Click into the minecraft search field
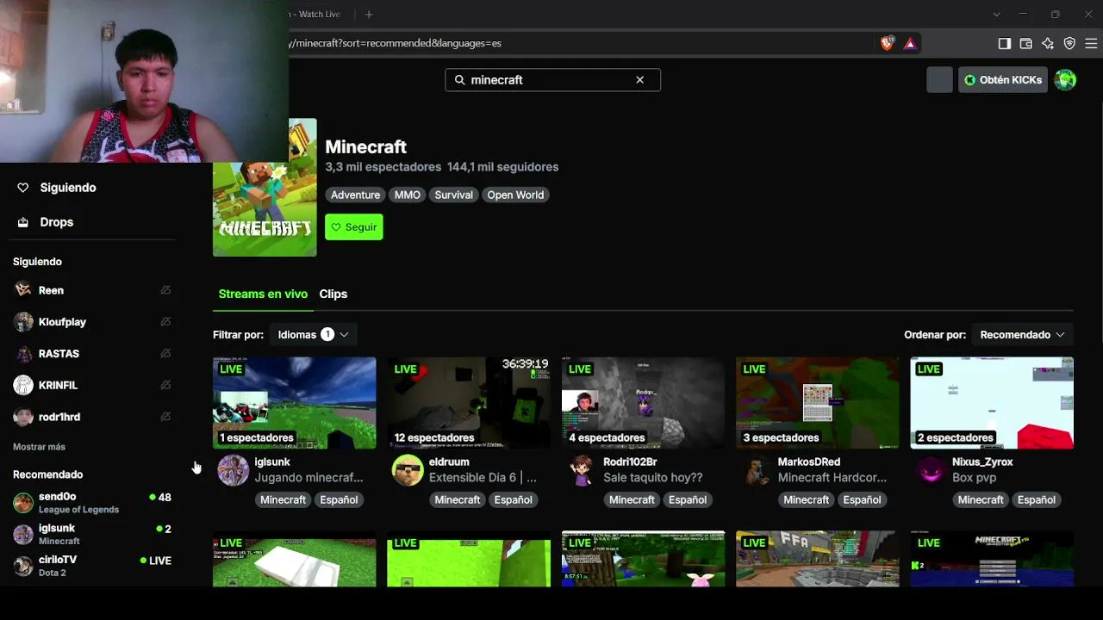1103x620 pixels. point(552,80)
